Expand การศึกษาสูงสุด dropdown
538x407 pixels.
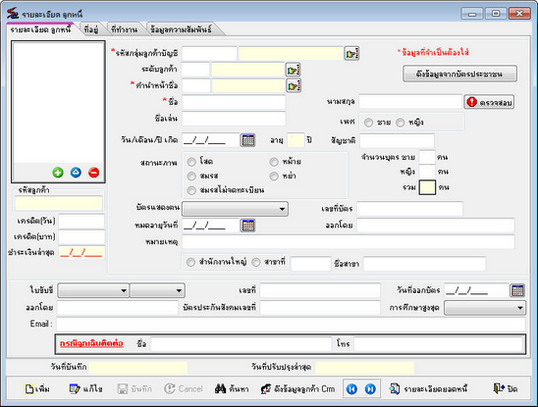485,308
